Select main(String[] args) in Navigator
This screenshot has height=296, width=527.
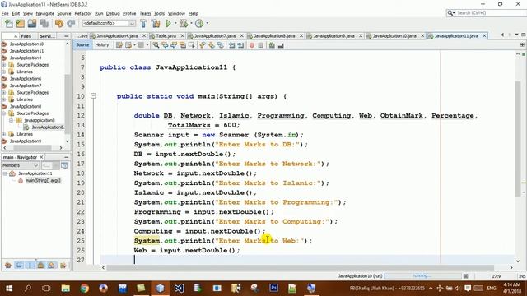point(43,181)
